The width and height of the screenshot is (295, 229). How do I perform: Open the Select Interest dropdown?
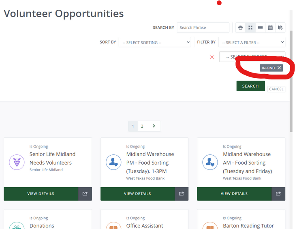point(252,57)
